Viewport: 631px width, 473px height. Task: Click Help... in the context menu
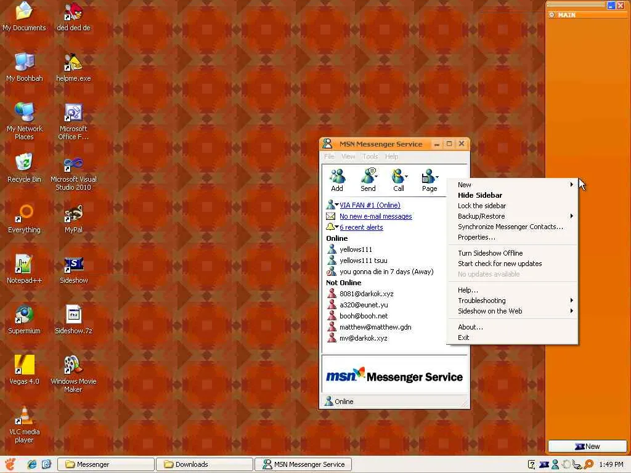coord(512,290)
